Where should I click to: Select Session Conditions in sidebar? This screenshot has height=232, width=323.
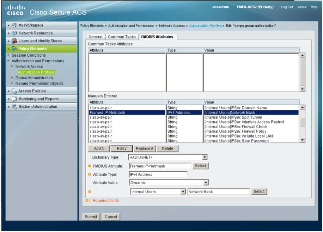(29, 55)
